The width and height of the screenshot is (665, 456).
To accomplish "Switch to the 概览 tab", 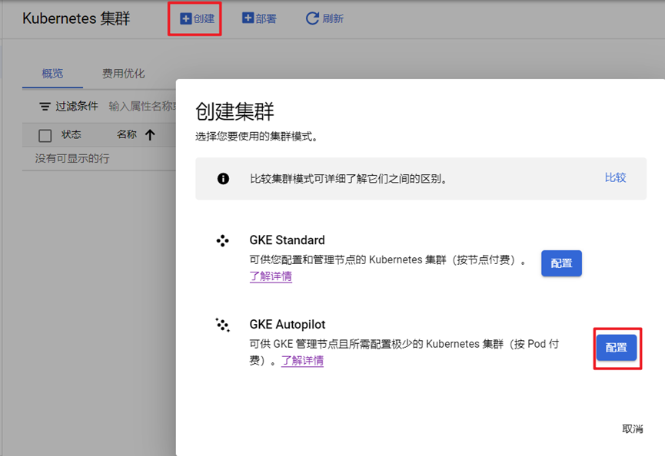I will point(52,74).
